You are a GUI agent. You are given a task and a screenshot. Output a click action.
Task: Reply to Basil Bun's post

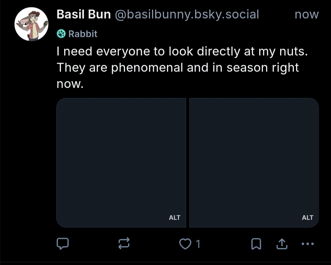pyautogui.click(x=63, y=244)
